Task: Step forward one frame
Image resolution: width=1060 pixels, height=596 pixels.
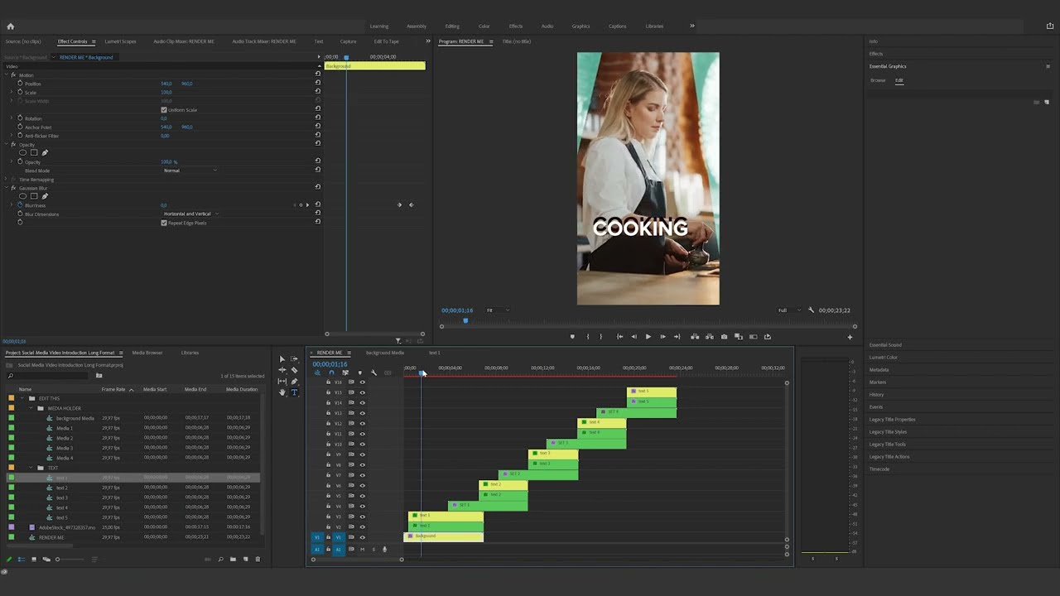Action: pos(662,337)
